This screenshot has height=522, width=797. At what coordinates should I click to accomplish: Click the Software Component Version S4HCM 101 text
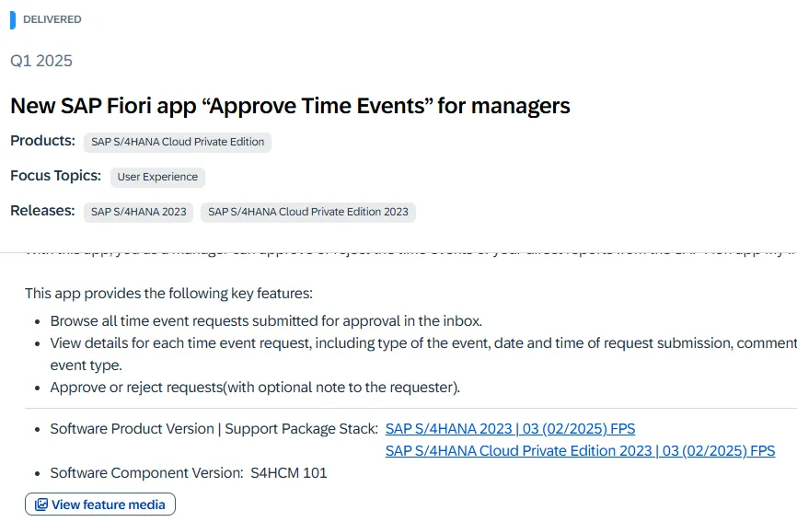[189, 473]
